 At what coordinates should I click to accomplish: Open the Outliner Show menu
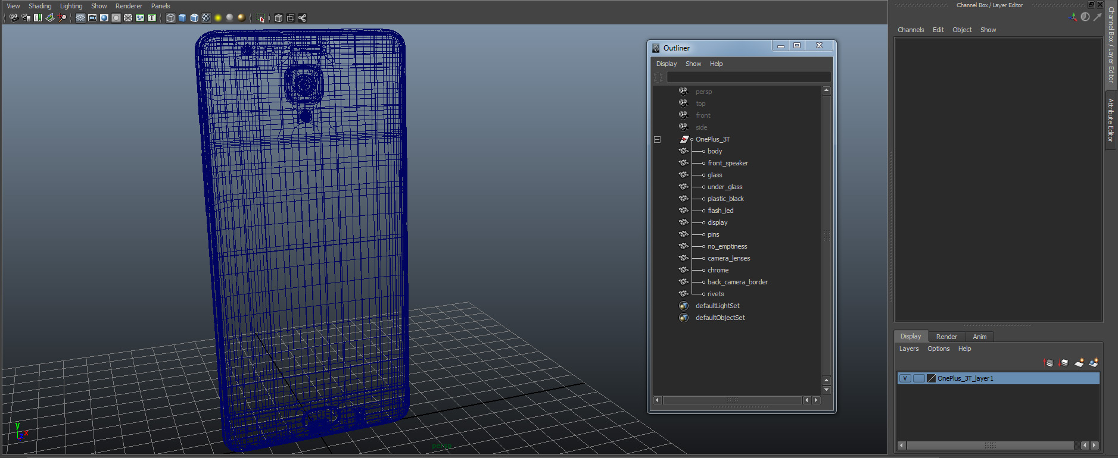pos(693,64)
